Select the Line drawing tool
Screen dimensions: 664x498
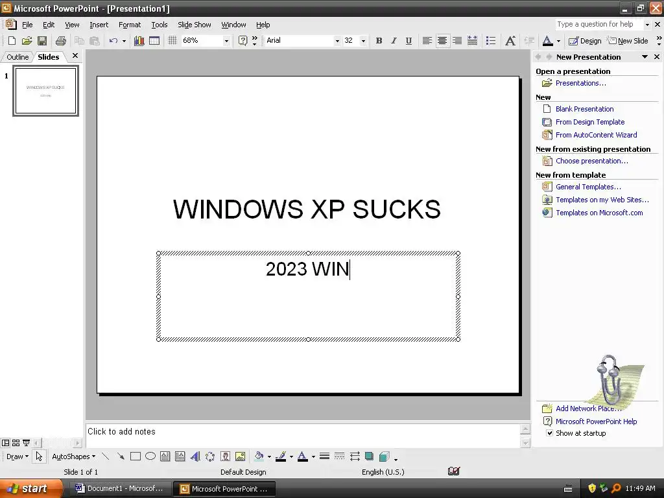click(106, 456)
